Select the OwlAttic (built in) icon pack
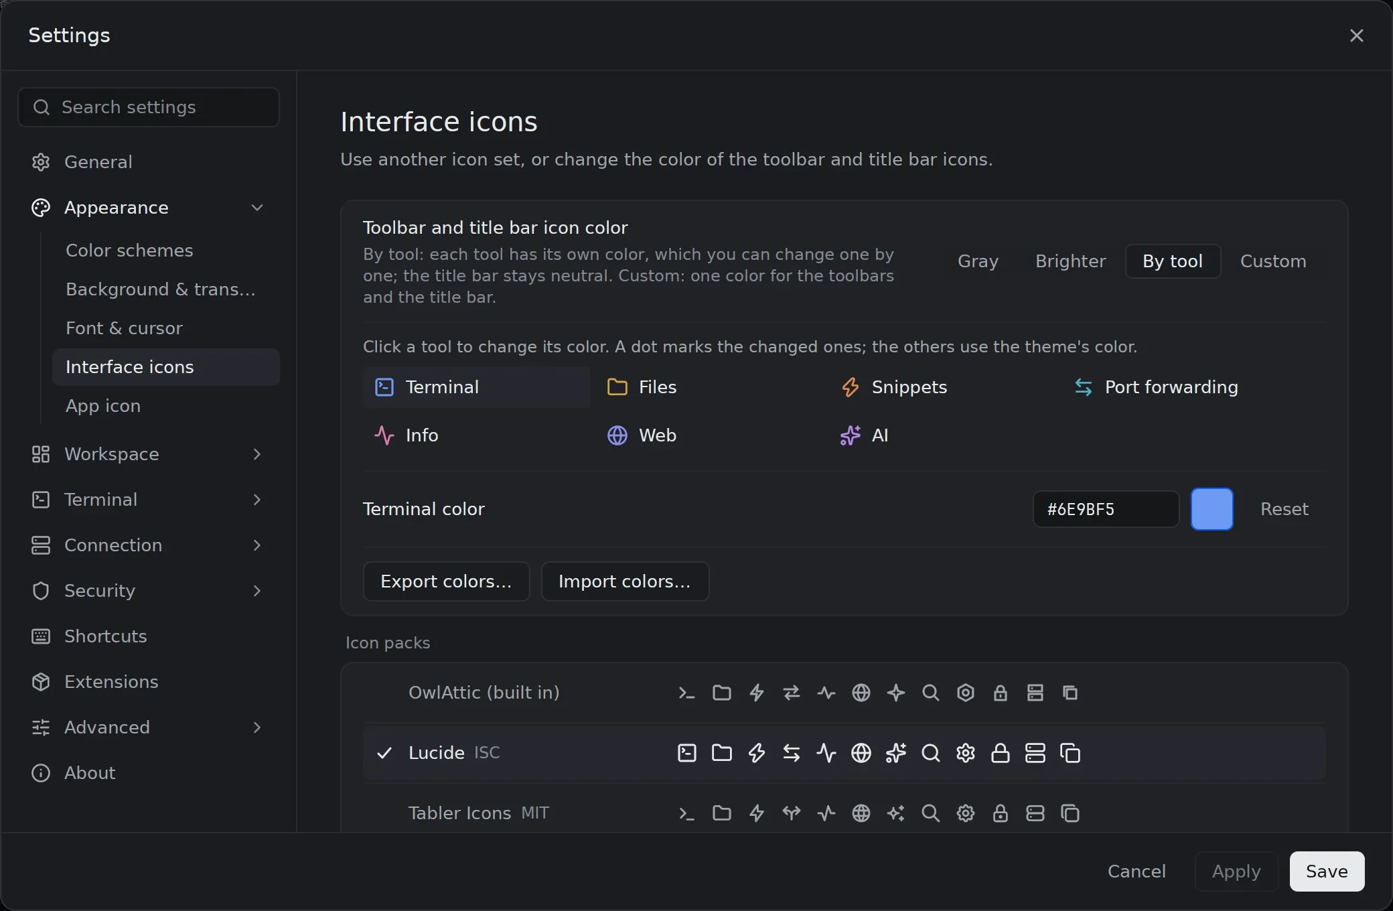This screenshot has height=911, width=1393. tap(845, 693)
